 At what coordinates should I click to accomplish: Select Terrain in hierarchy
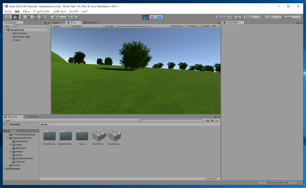(x=16, y=40)
